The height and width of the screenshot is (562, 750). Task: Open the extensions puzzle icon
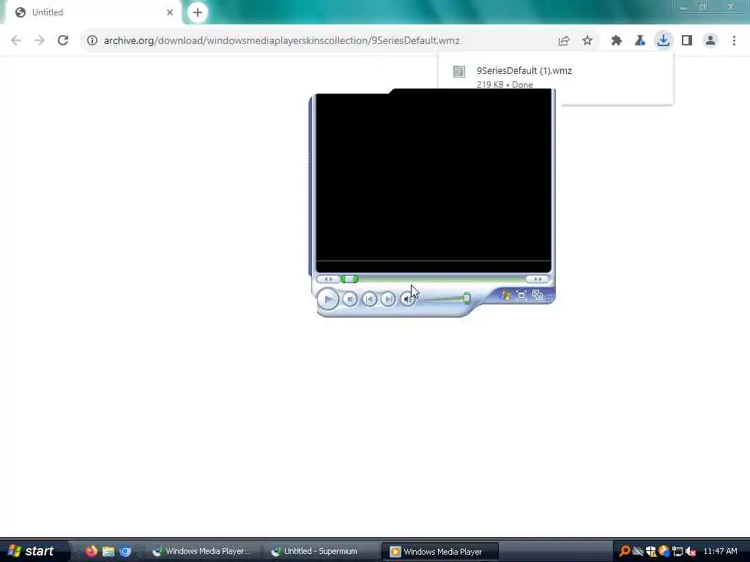click(x=617, y=41)
